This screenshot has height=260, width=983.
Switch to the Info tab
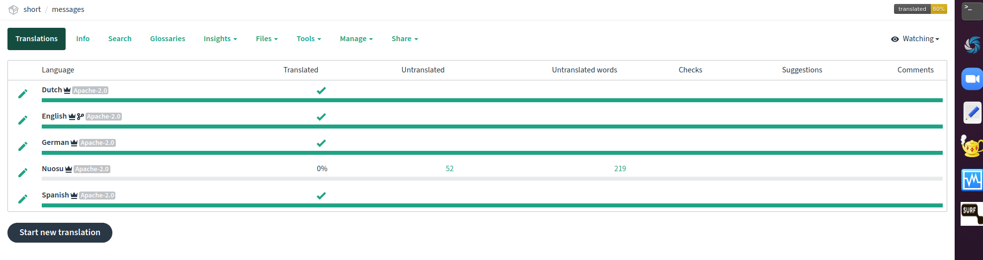[83, 39]
